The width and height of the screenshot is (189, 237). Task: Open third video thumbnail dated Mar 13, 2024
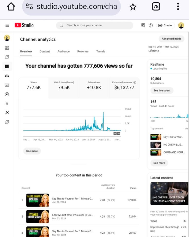[38, 232]
